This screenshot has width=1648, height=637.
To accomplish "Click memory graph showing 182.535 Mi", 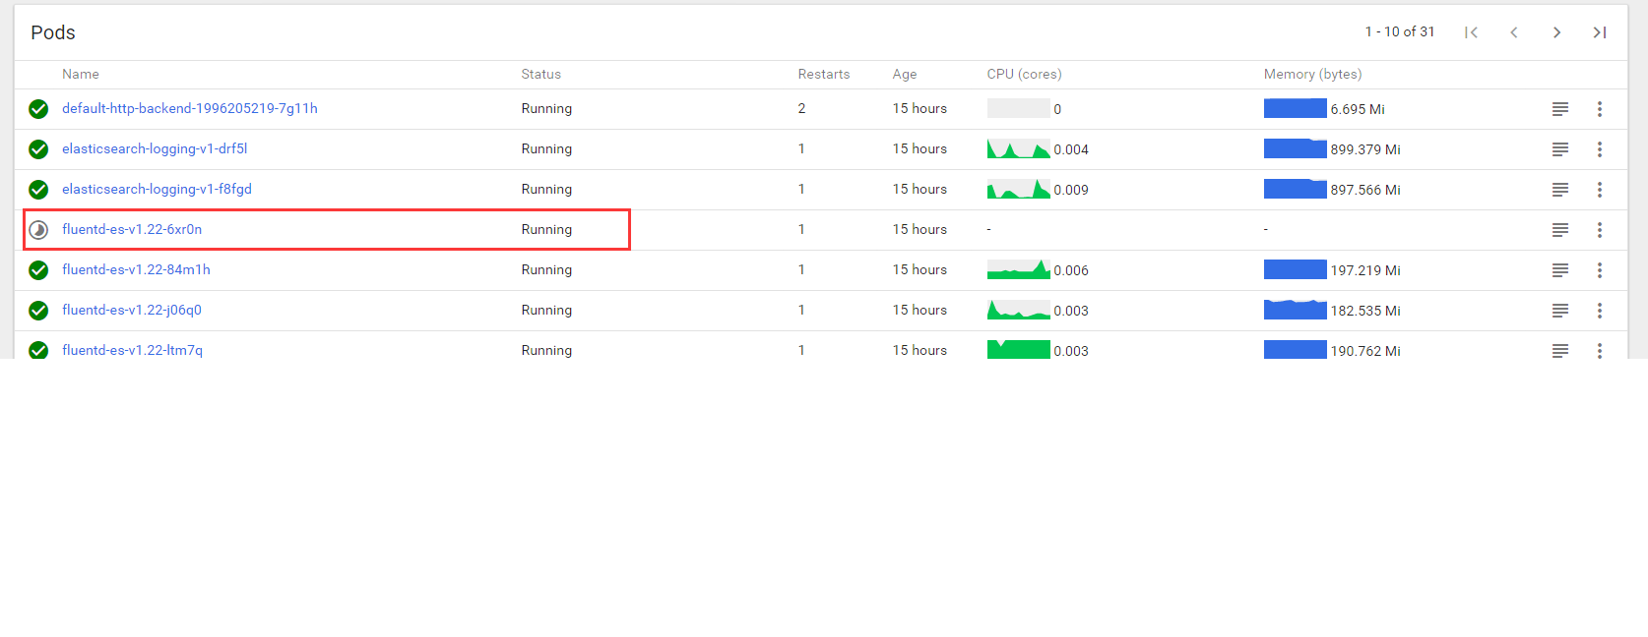I will click(1296, 311).
